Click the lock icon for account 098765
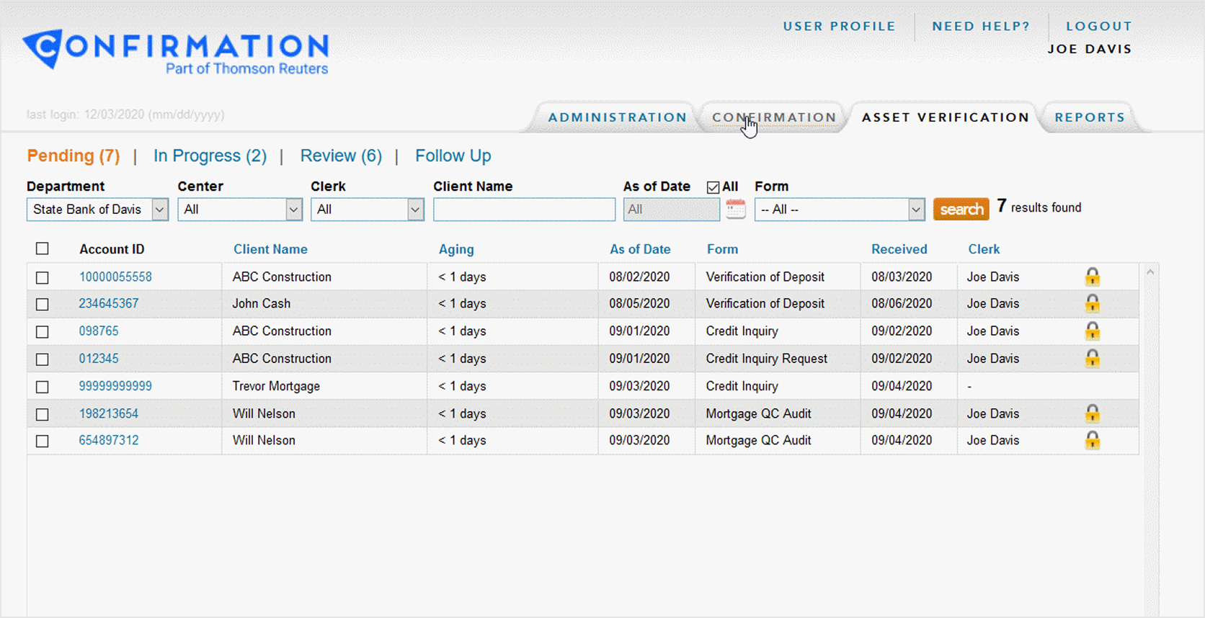Image resolution: width=1205 pixels, height=618 pixels. pos(1093,331)
